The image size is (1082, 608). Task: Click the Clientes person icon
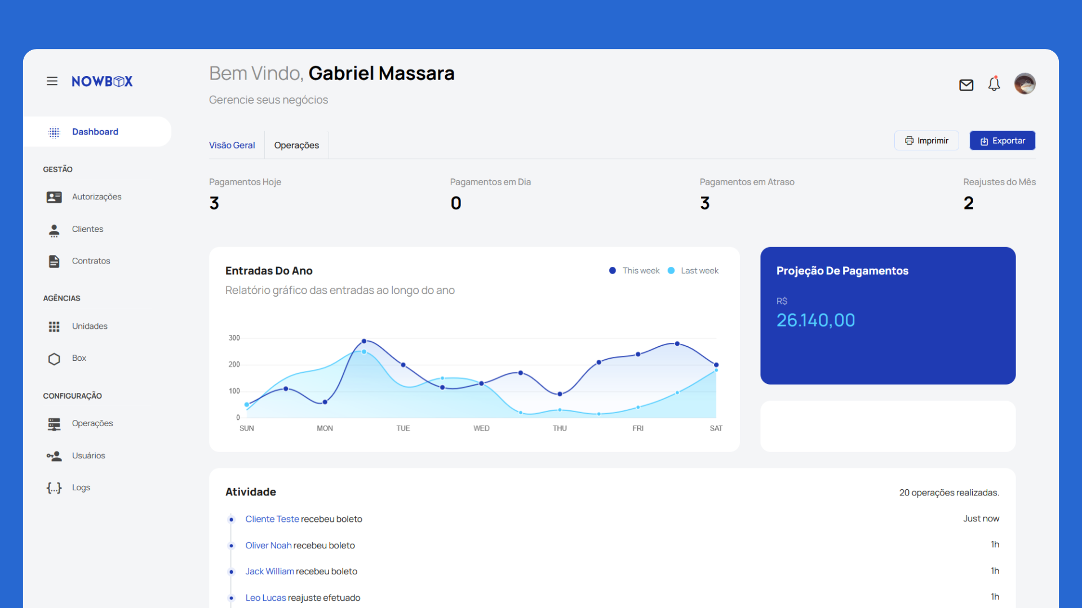coord(54,230)
